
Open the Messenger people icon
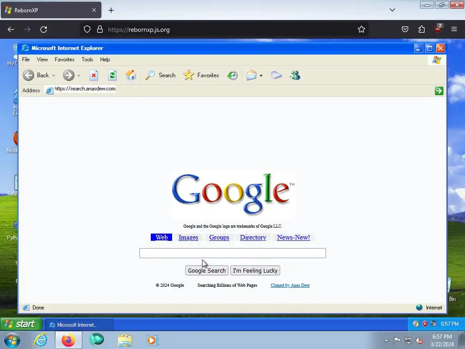295,75
